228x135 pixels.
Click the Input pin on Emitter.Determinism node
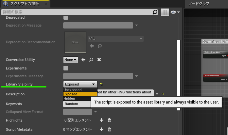tap(227, 56)
